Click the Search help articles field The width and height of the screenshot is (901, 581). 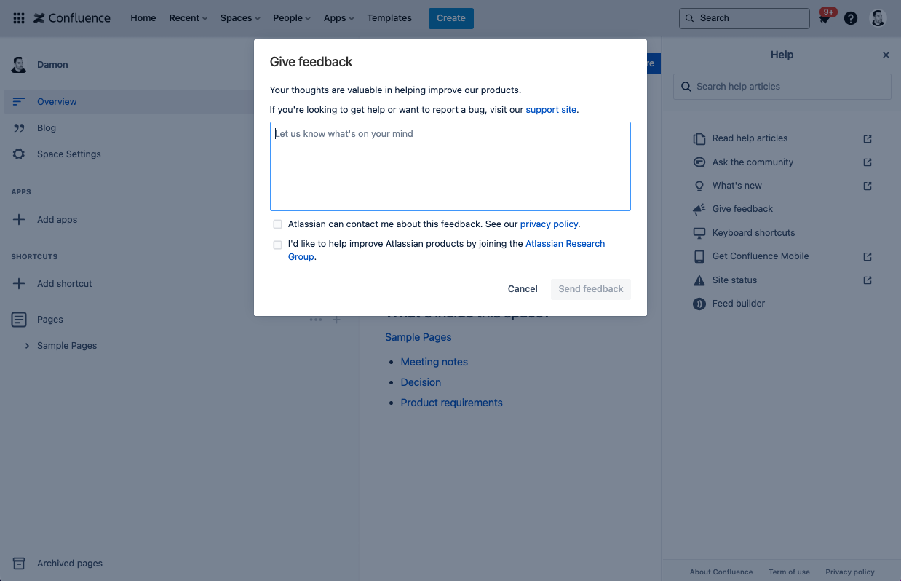(x=782, y=87)
